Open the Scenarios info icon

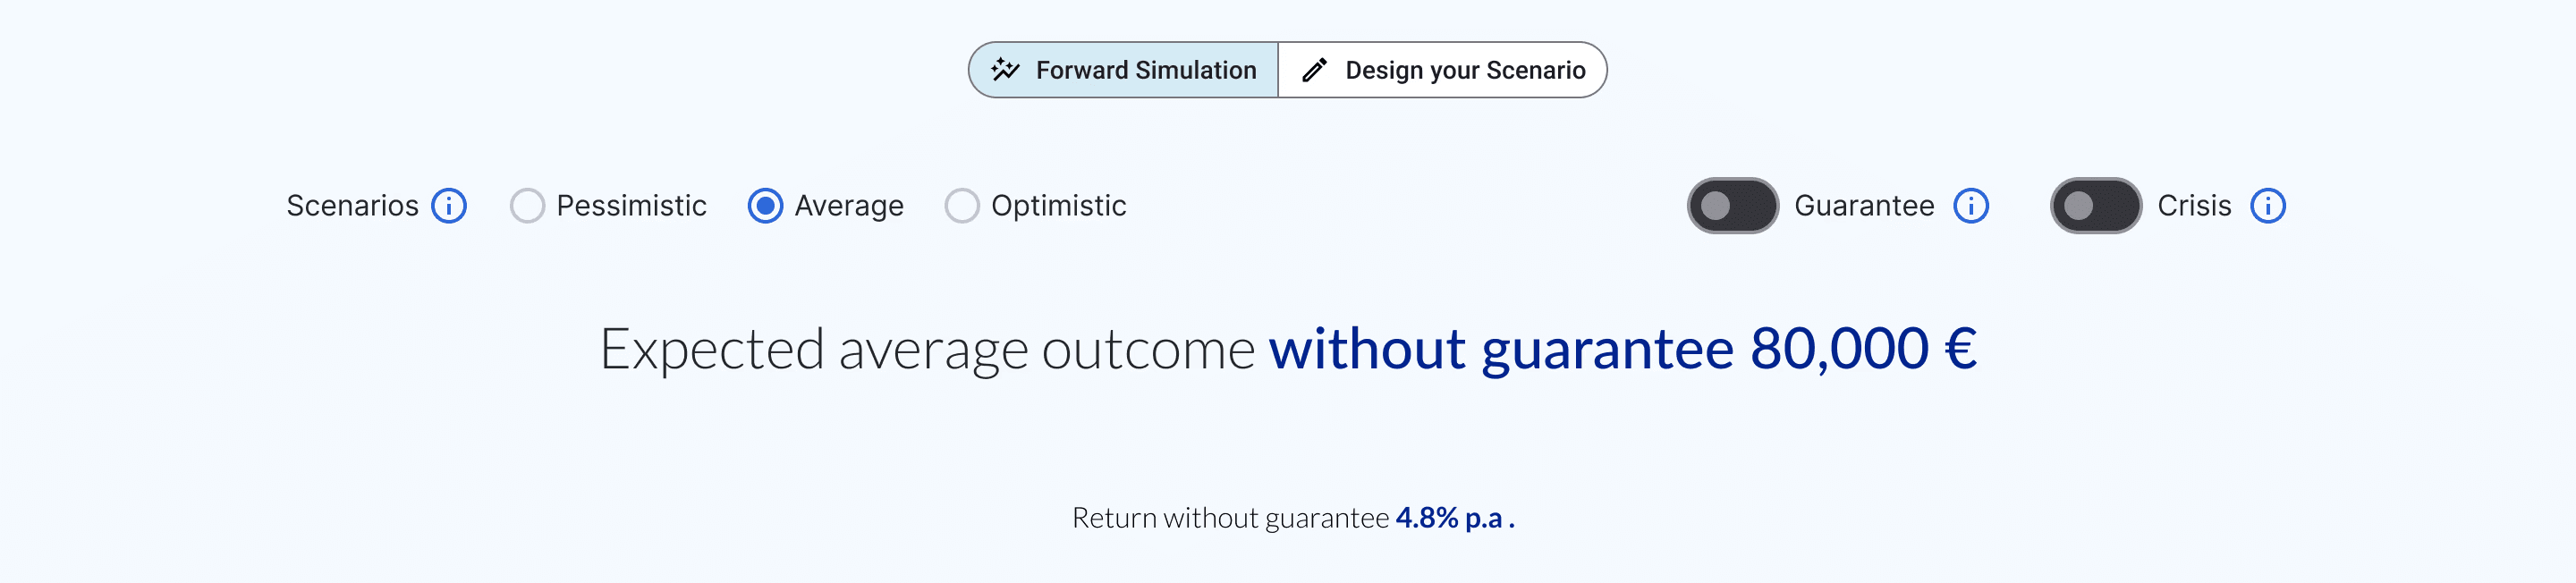tap(449, 206)
